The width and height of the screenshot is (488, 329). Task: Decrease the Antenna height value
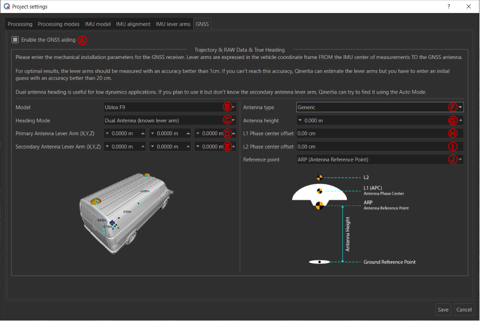tap(300, 121)
